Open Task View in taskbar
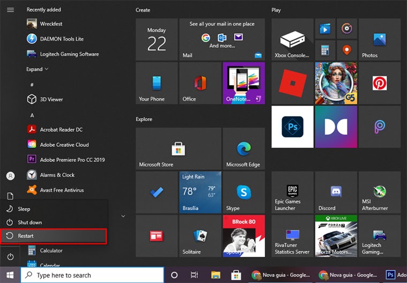Viewport: 407px width, 283px height. (194, 275)
